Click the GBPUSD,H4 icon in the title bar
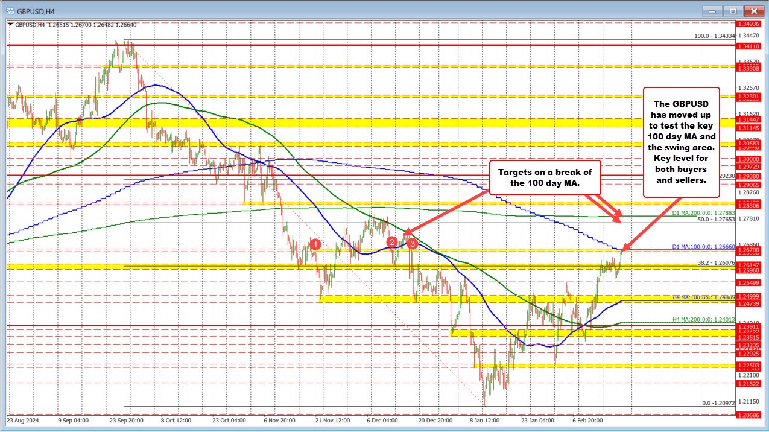 (x=10, y=10)
